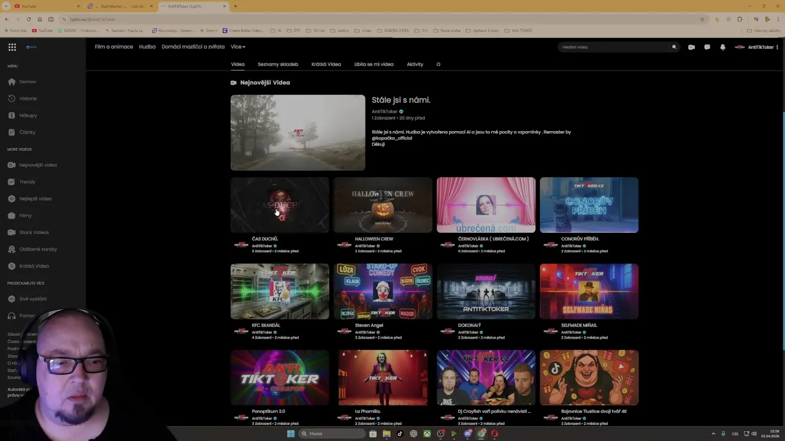Open the Hudba category
785x441 pixels.
click(147, 47)
